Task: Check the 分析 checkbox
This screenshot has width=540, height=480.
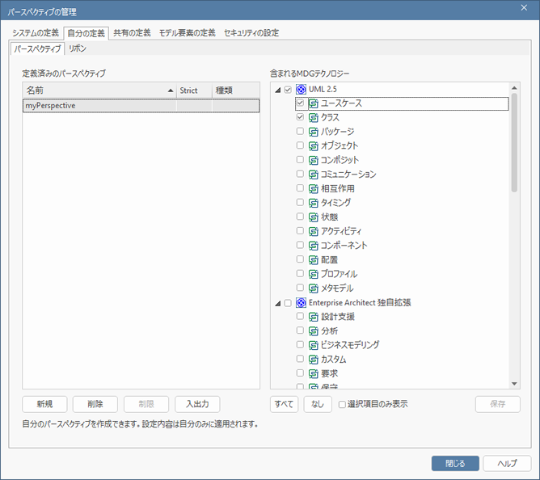Action: (x=300, y=331)
